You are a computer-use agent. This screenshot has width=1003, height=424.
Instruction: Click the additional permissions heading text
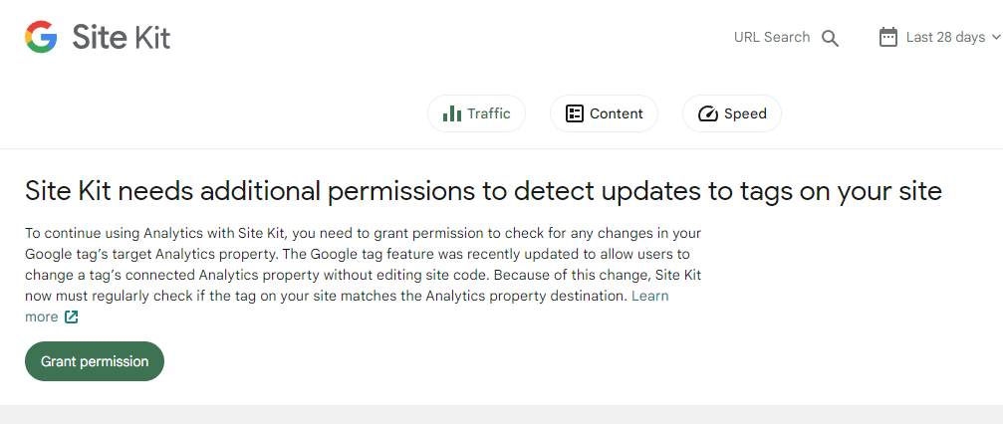coord(483,191)
